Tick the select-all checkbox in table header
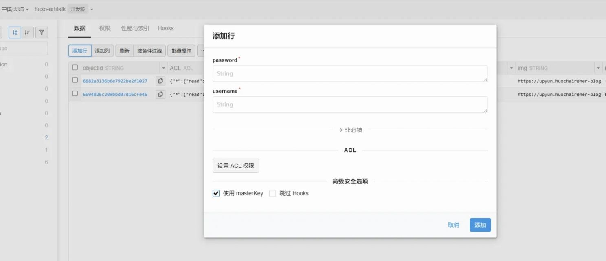Viewport: 606px width, 261px height. click(75, 68)
